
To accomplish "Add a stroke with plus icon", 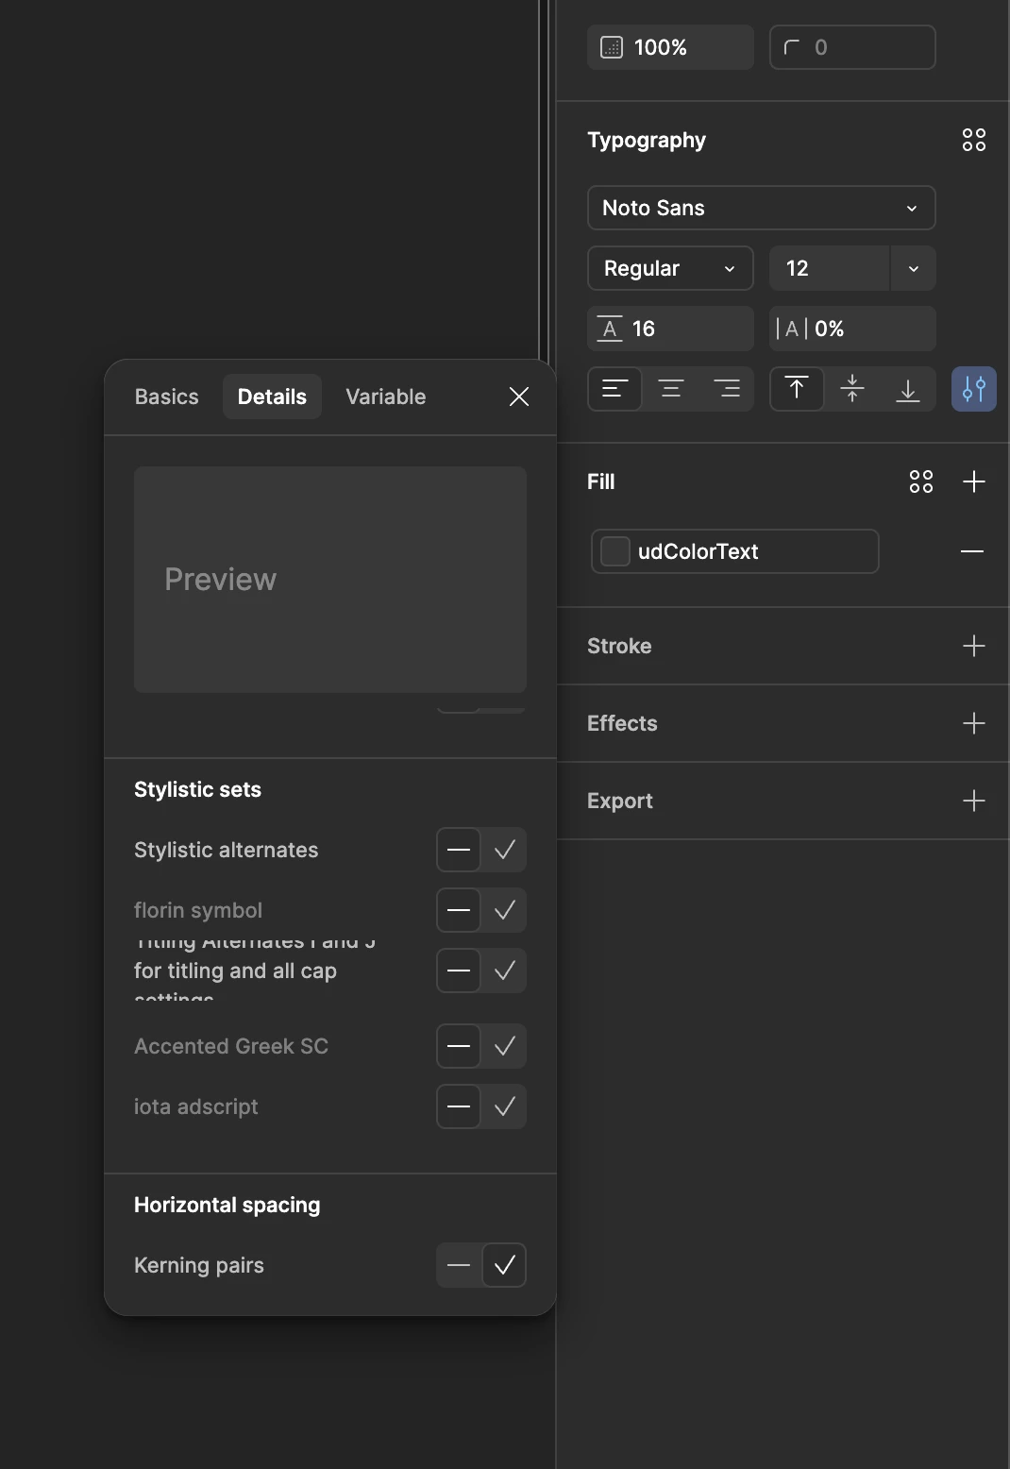I will (974, 646).
